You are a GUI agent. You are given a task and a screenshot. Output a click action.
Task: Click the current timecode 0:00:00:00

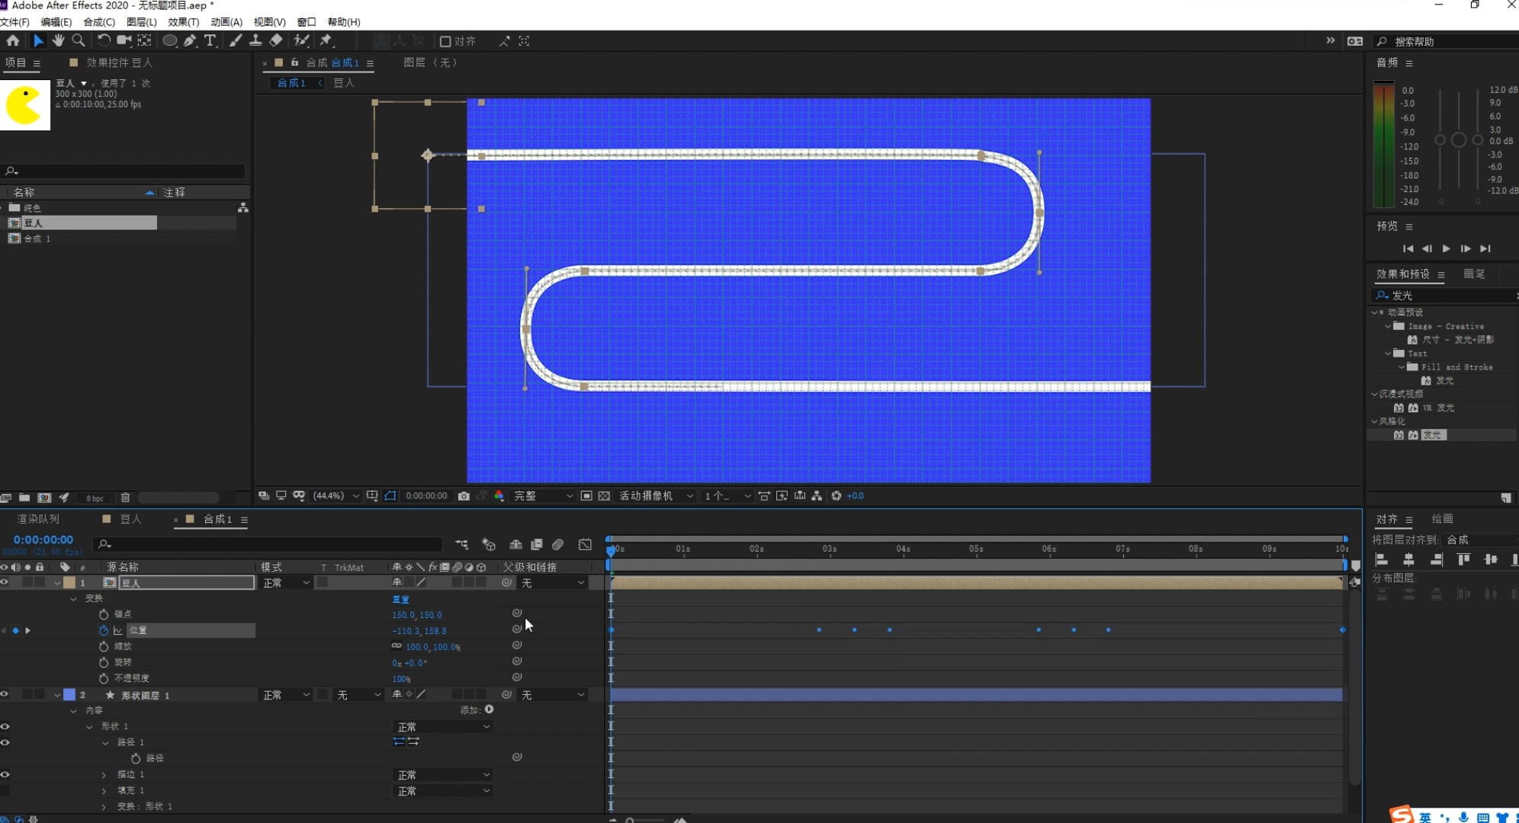[x=43, y=540]
